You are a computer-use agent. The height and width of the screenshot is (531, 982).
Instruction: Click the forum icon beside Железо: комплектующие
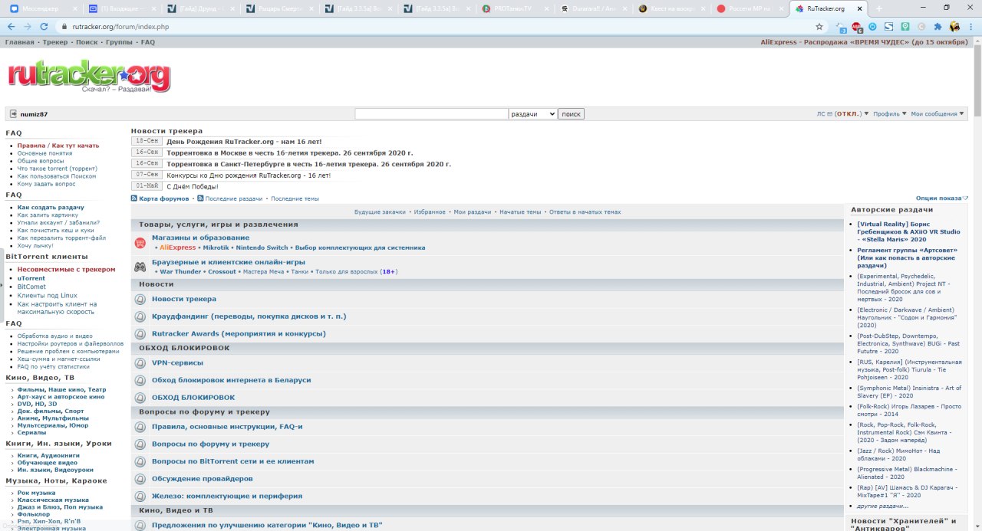tap(140, 497)
